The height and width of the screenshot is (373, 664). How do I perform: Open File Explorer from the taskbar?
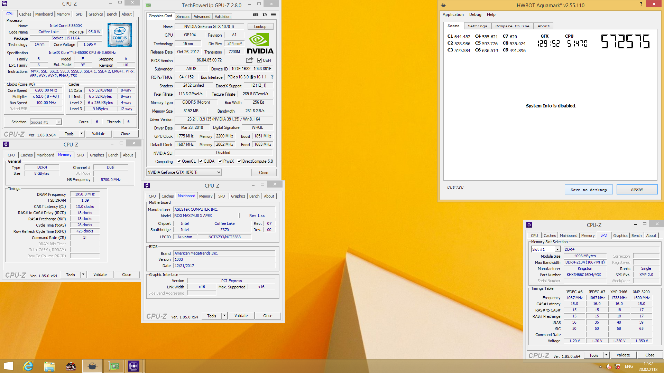[49, 366]
